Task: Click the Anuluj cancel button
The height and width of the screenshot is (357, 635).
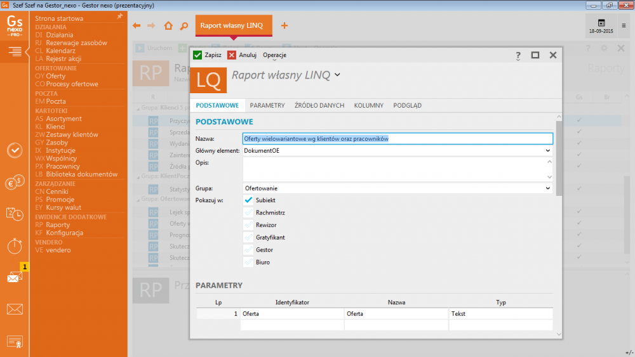Action: 242,55
